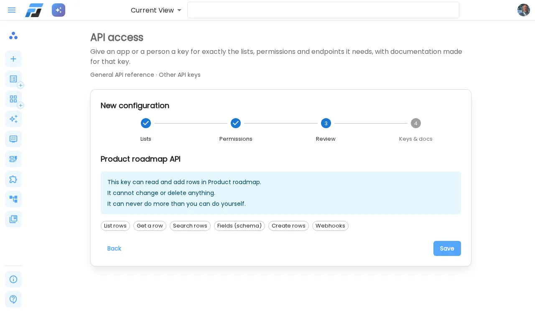Viewport: 535px width, 334px height.
Task: Go to the Permissions step
Action: click(236, 130)
